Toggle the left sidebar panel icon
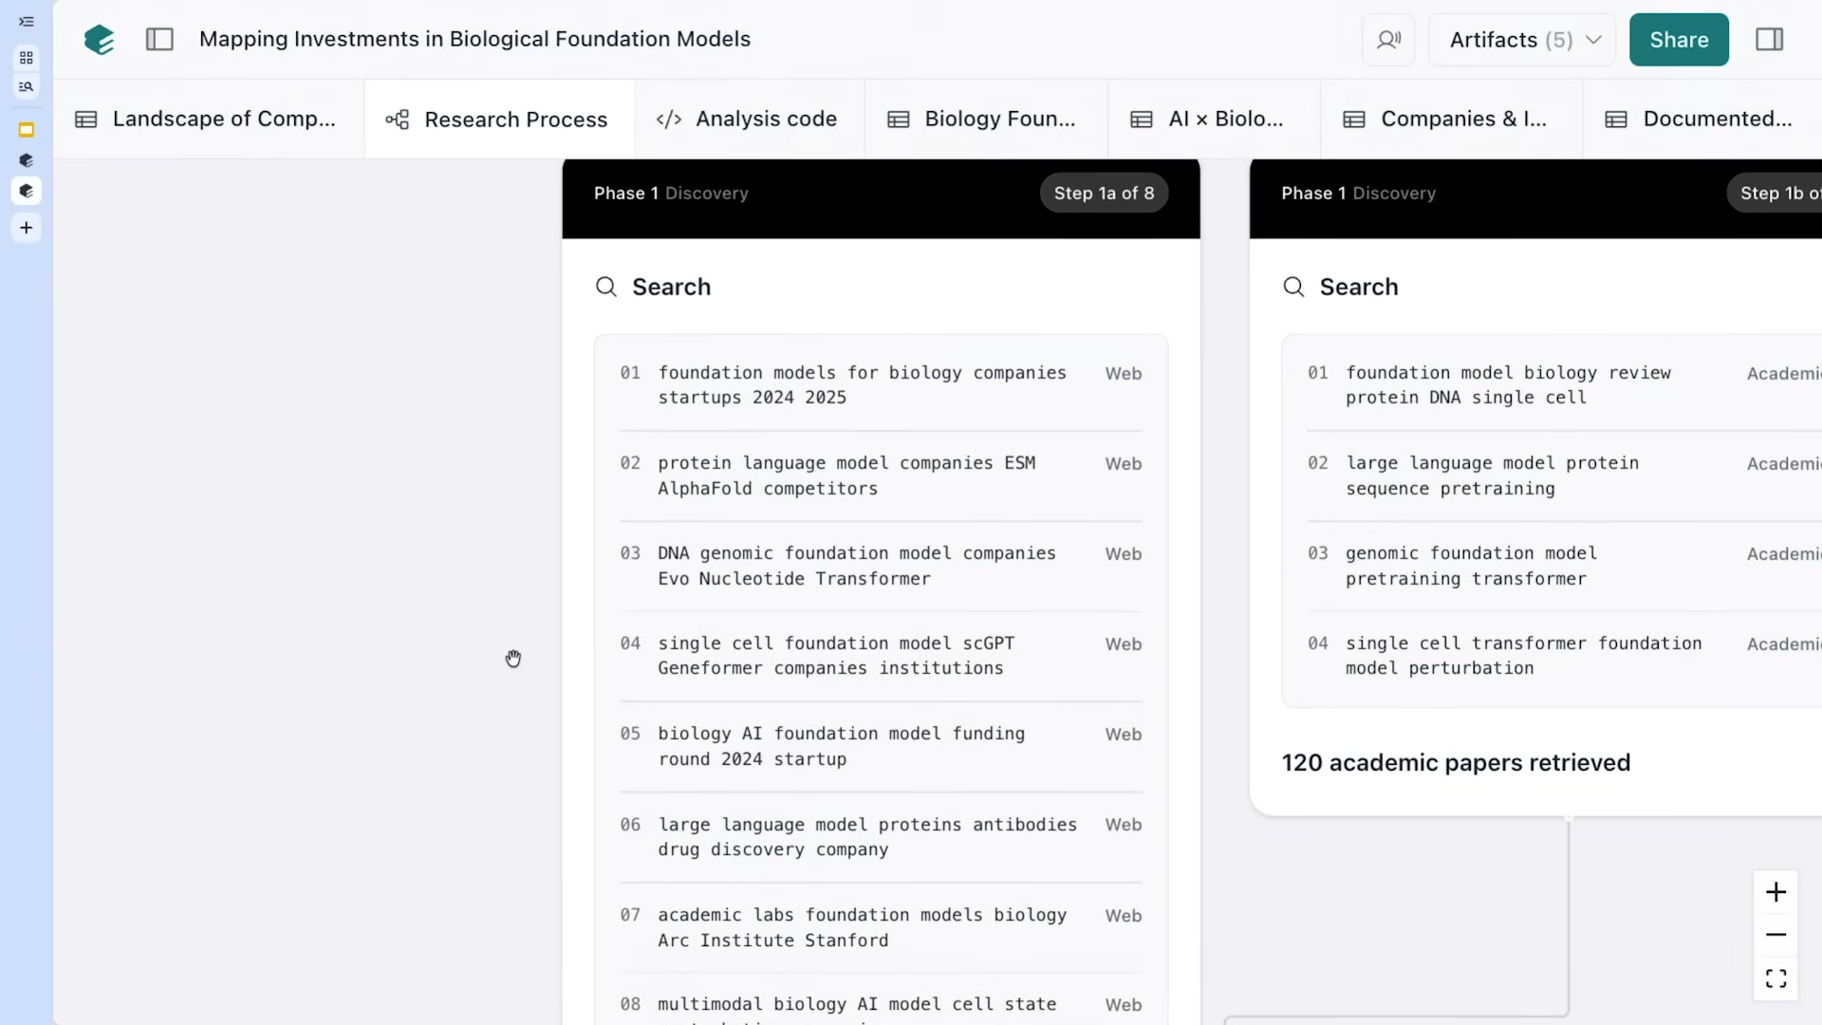 (x=159, y=39)
